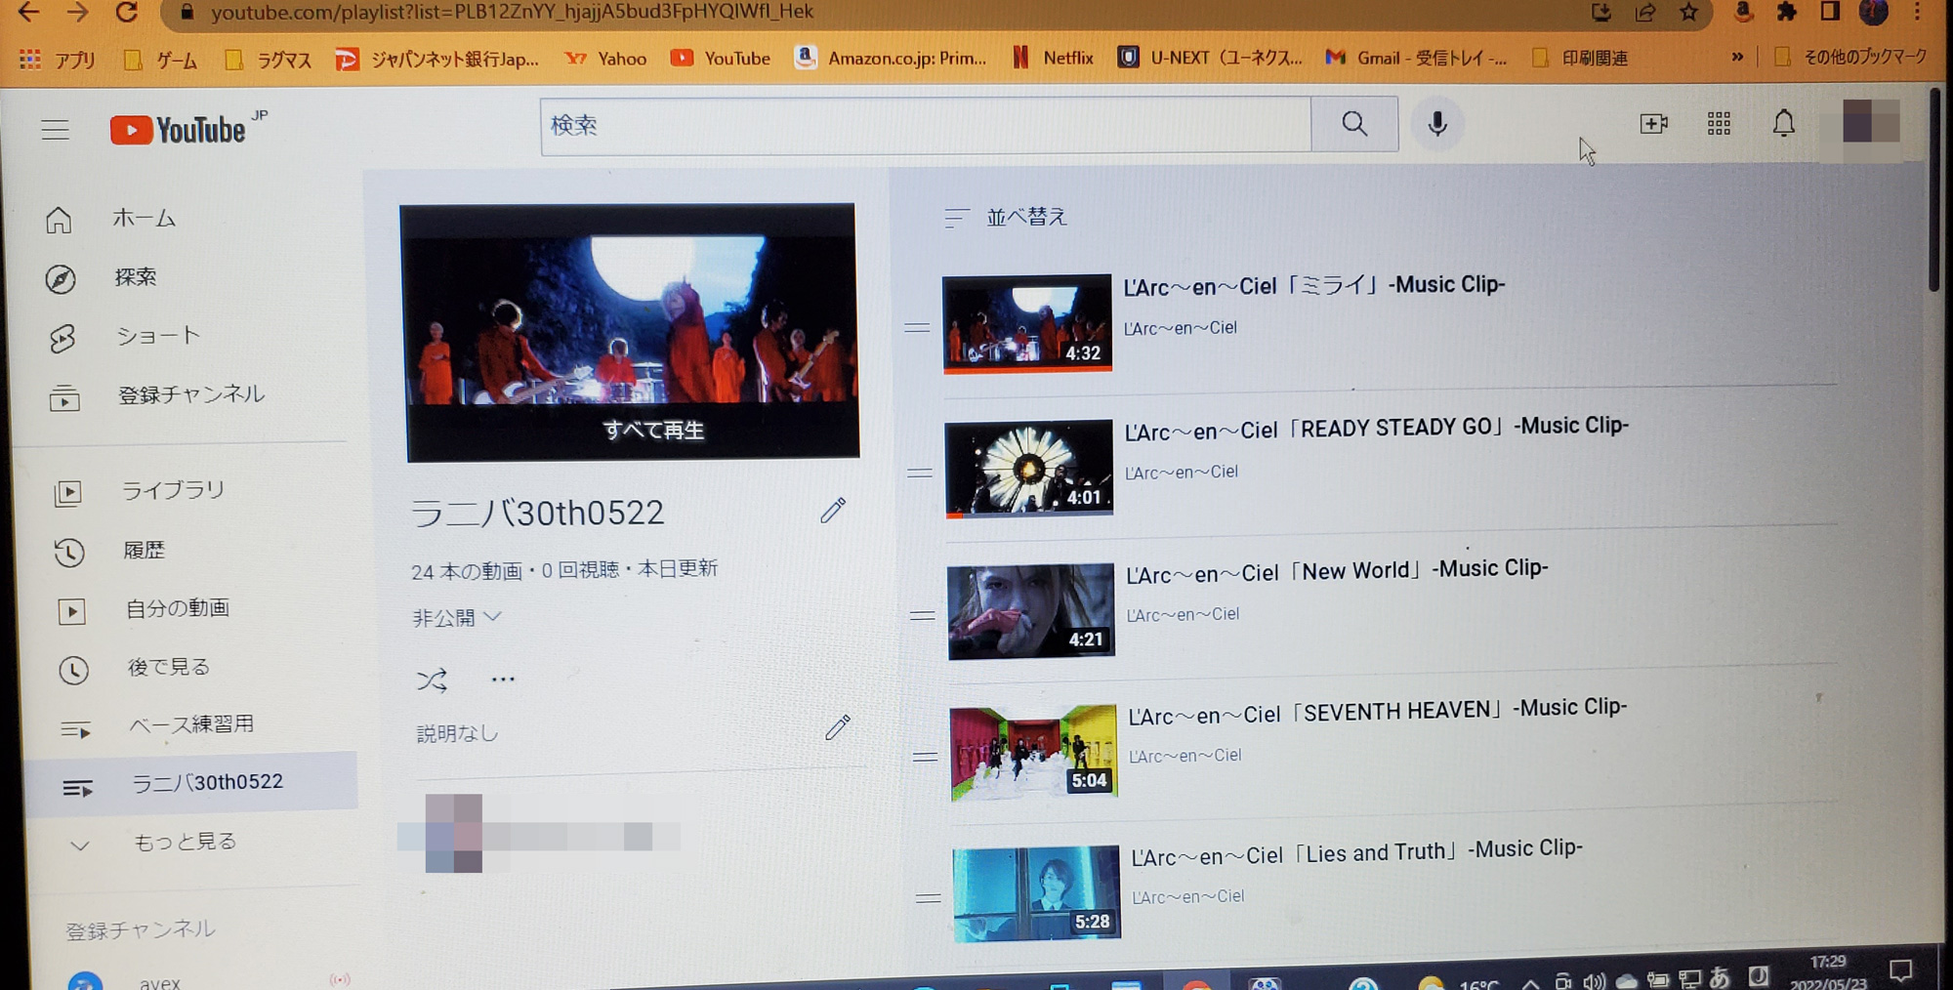Viewport: 1953px width, 990px height.
Task: Click the browser address bar URL
Action: (x=512, y=12)
